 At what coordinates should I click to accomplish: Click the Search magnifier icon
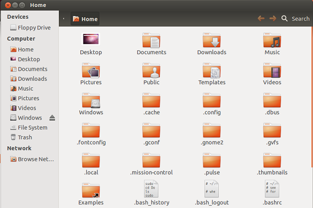click(285, 19)
